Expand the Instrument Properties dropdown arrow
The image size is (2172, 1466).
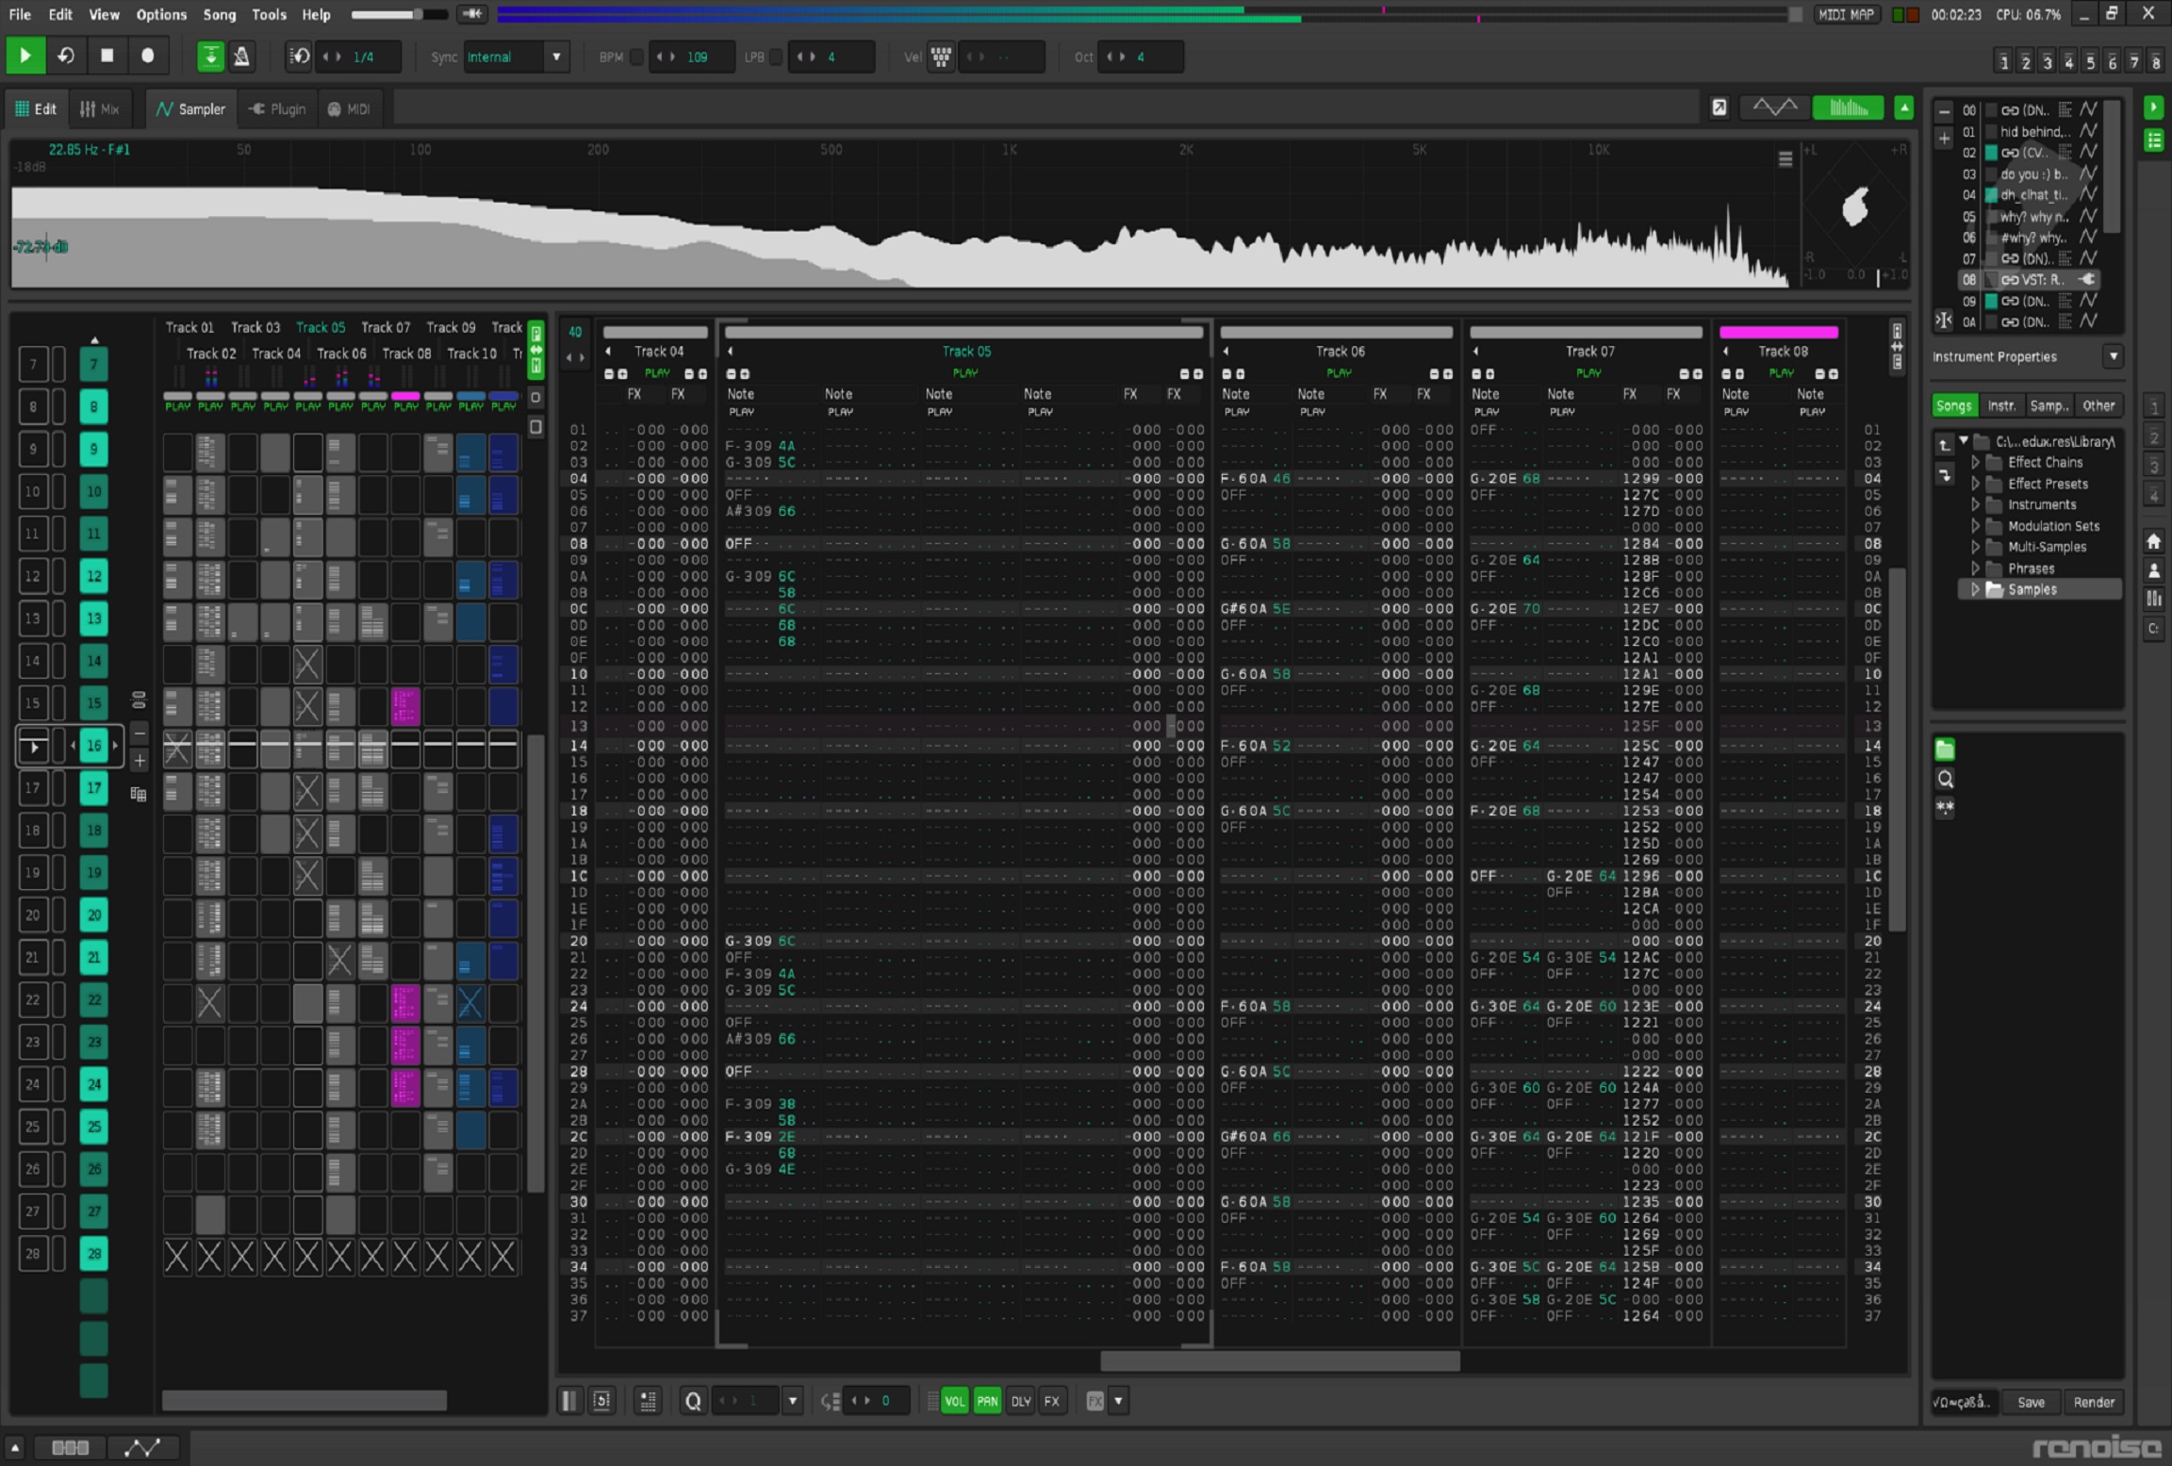2113,356
